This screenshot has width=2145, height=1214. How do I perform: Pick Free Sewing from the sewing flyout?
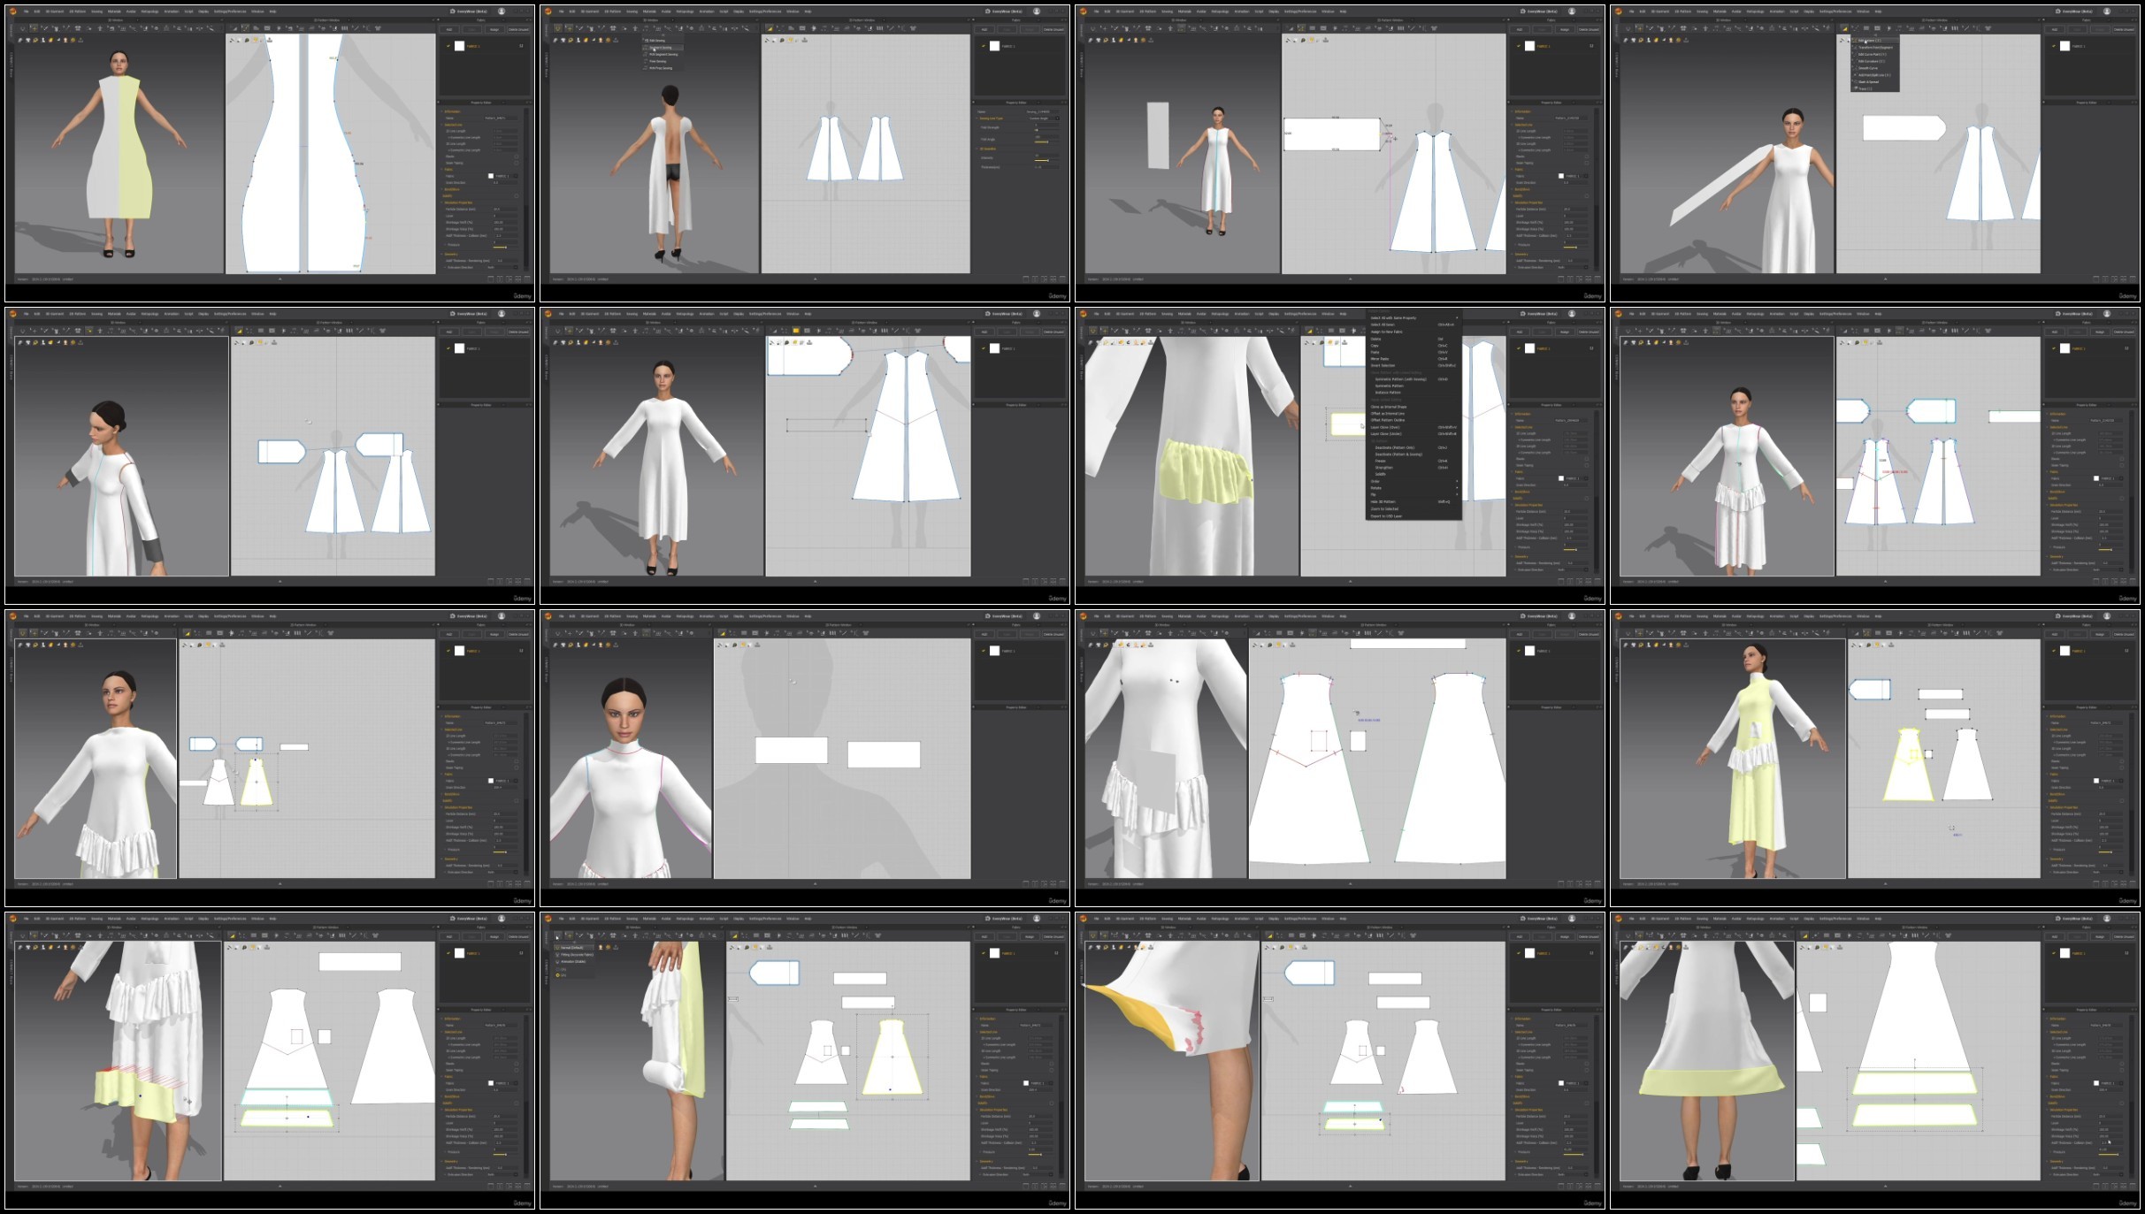pyautogui.click(x=658, y=61)
